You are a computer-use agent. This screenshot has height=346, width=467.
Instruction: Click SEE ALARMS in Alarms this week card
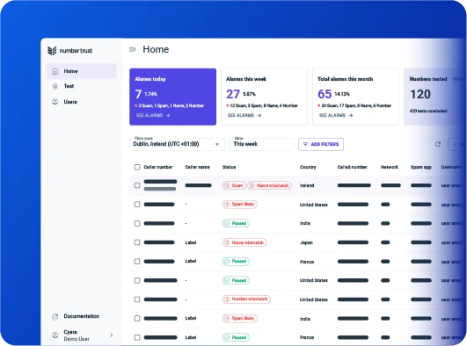pos(244,115)
